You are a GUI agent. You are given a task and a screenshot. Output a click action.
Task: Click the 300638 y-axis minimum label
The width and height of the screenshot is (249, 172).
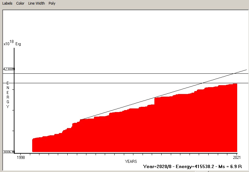point(9,152)
